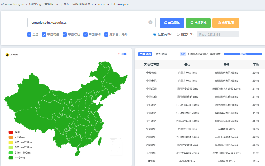The image size is (265, 166).
Task: Uncheck the 全选 checkbox
Action: pos(29,34)
